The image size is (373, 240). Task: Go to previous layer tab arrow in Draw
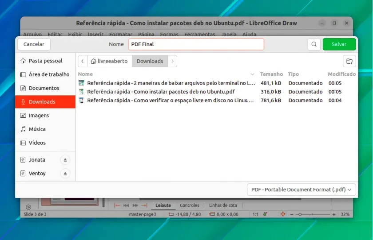click(126, 205)
